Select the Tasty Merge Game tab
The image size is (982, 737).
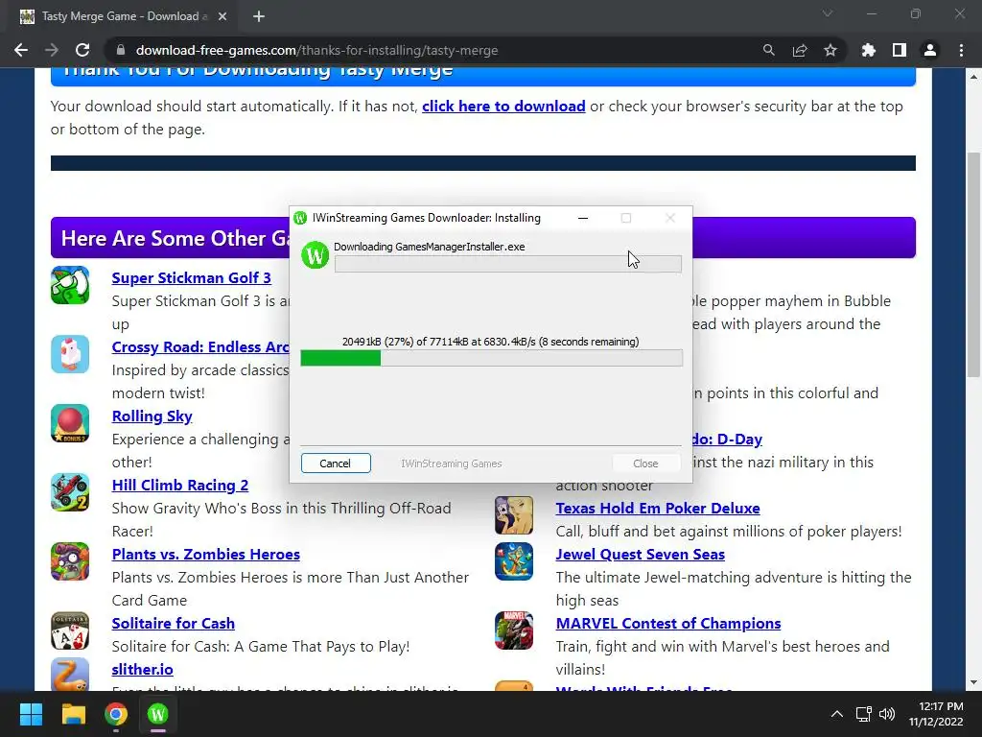pos(124,16)
